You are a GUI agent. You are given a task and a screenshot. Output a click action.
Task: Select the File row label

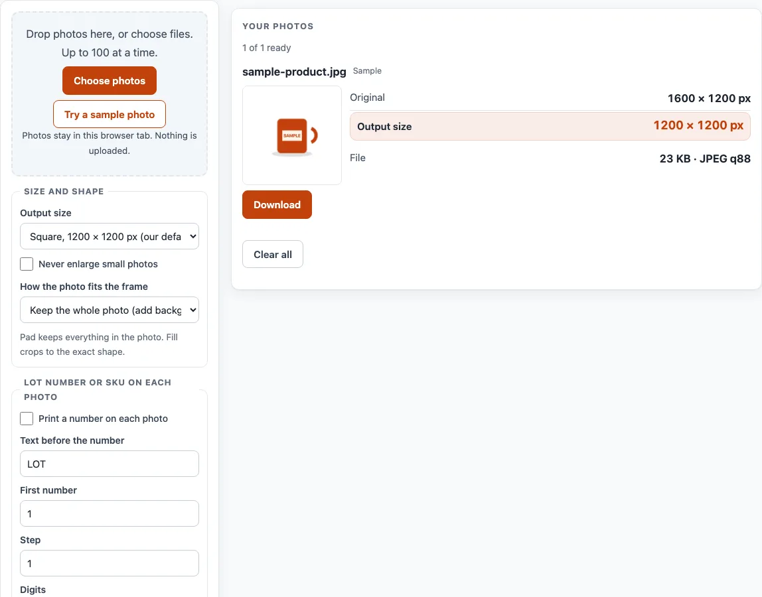click(358, 158)
